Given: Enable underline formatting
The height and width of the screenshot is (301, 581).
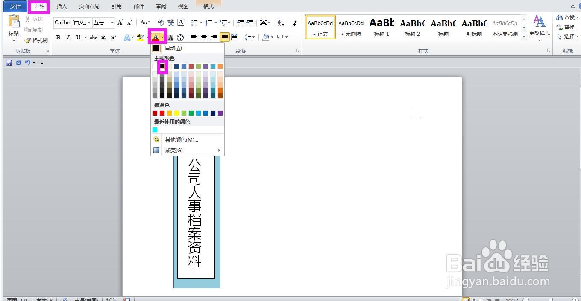Looking at the screenshot, I should pos(78,38).
